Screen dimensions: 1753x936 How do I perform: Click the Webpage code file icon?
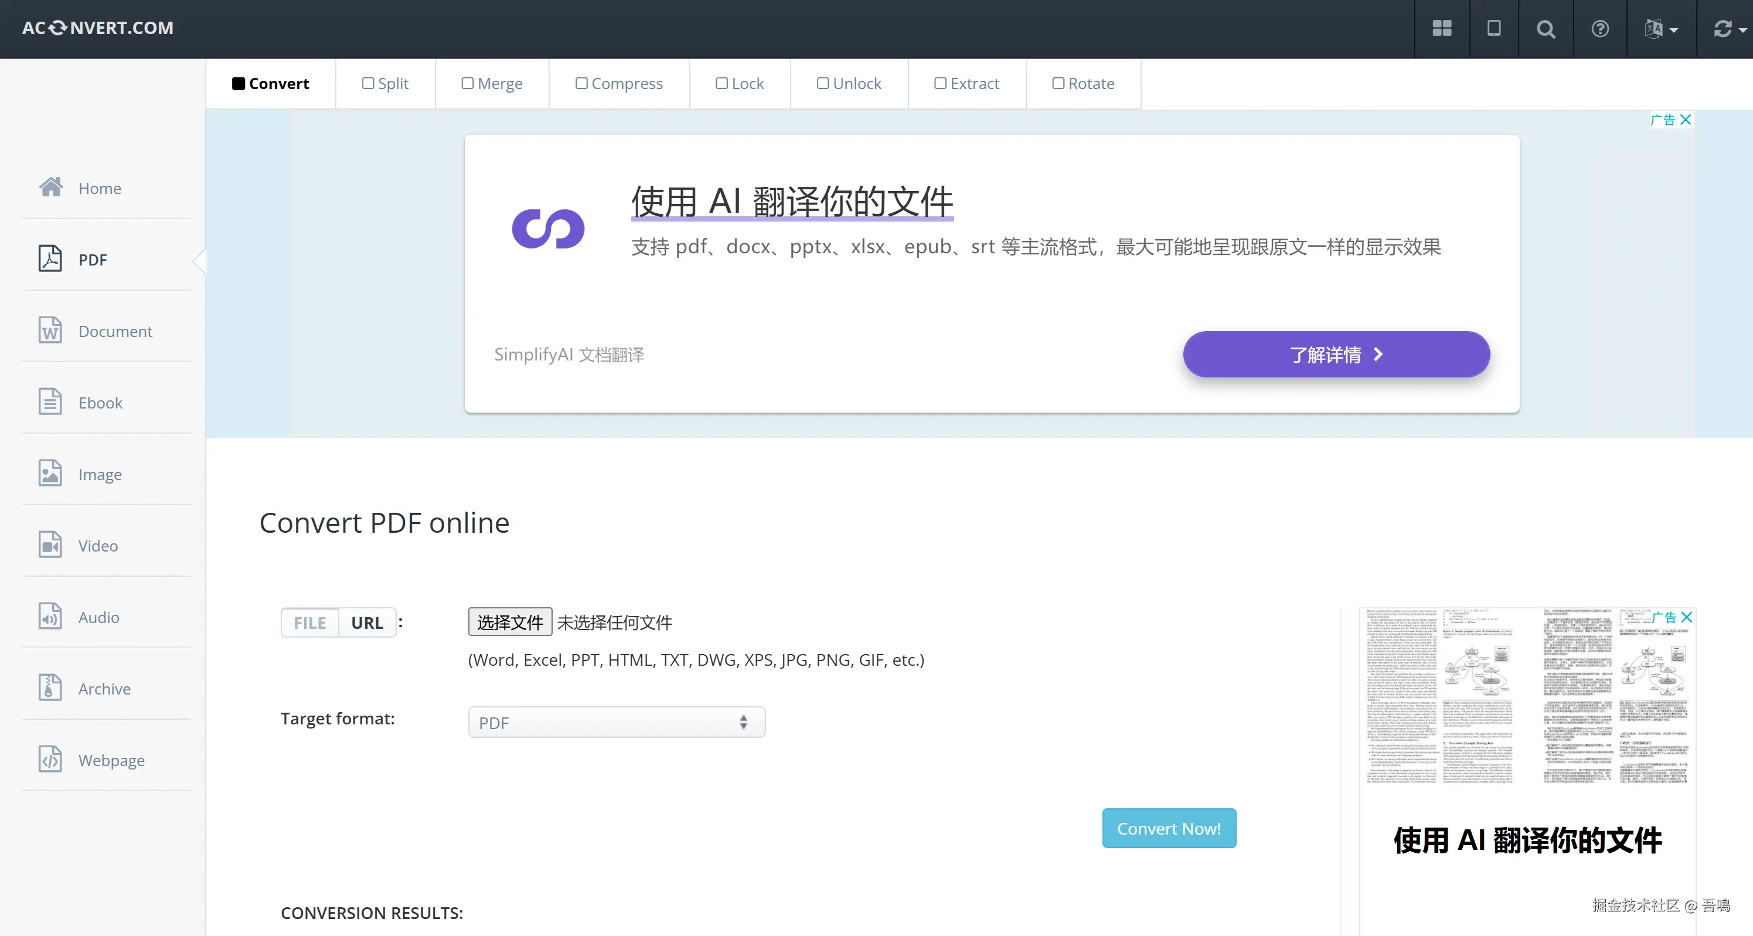[50, 759]
